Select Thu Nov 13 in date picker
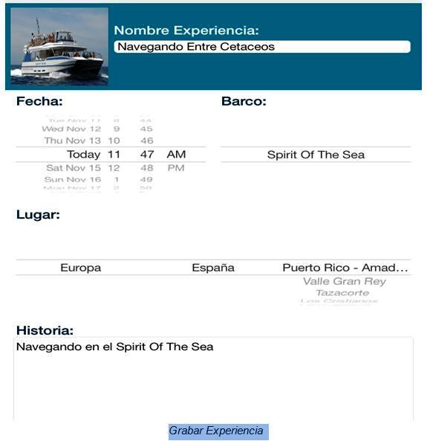Viewport: 427px width, 444px height. click(73, 141)
